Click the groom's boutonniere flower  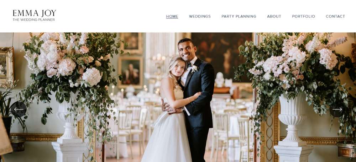click(195, 69)
